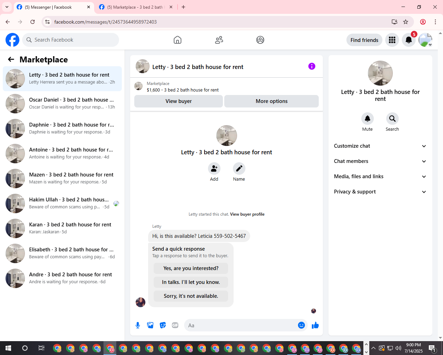
Task: Open taskbar clock showing 9:00 PM
Action: point(414,348)
